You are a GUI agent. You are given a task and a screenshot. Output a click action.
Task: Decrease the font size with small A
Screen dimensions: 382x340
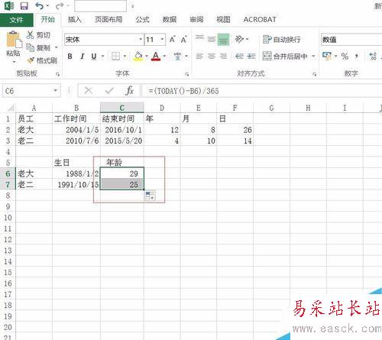click(184, 40)
